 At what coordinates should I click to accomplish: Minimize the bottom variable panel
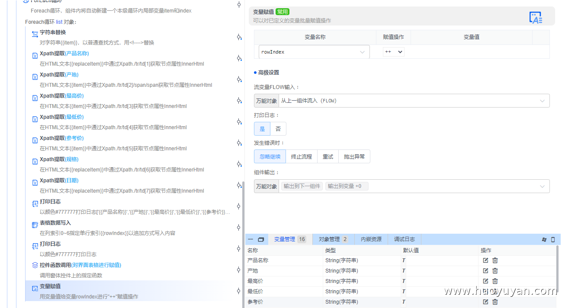coord(250,239)
